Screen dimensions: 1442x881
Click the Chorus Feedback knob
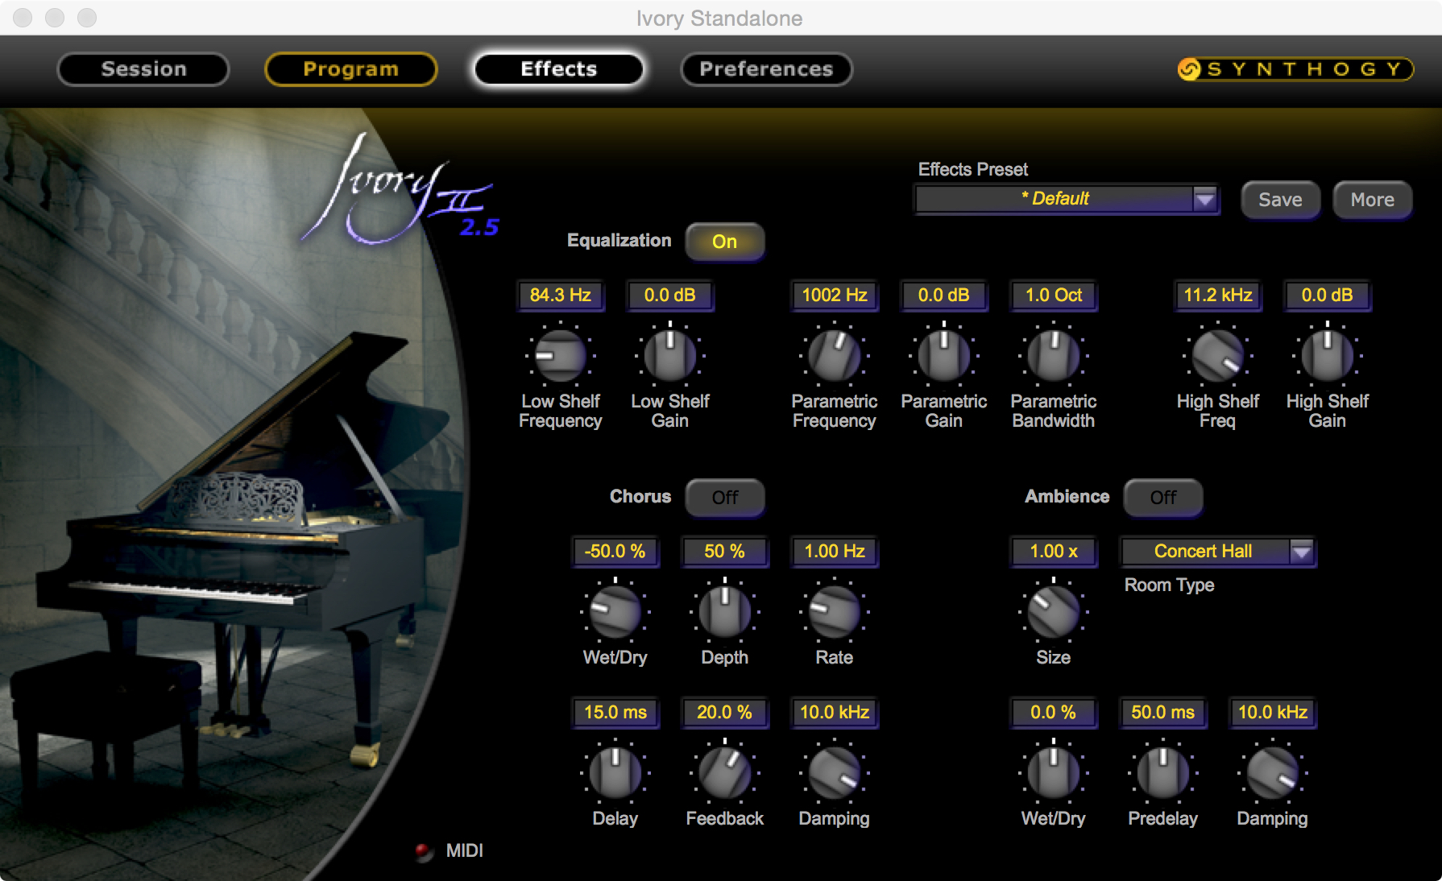[724, 772]
